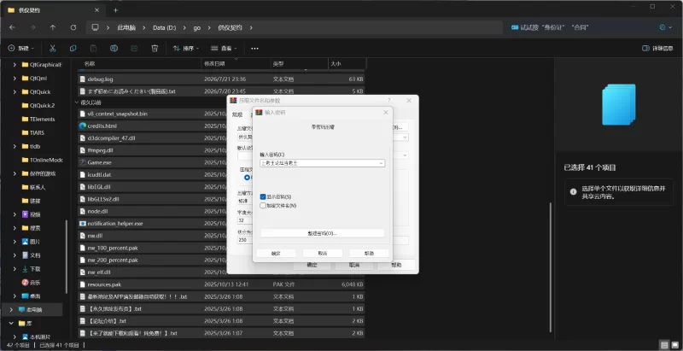This screenshot has height=351, width=683.
Task: Expand the QtQuick folder tree node
Action: tap(15, 92)
